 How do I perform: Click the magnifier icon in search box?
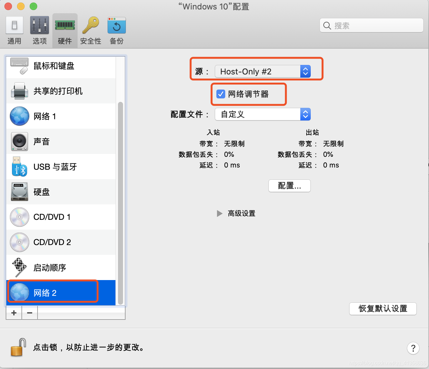[x=327, y=26]
